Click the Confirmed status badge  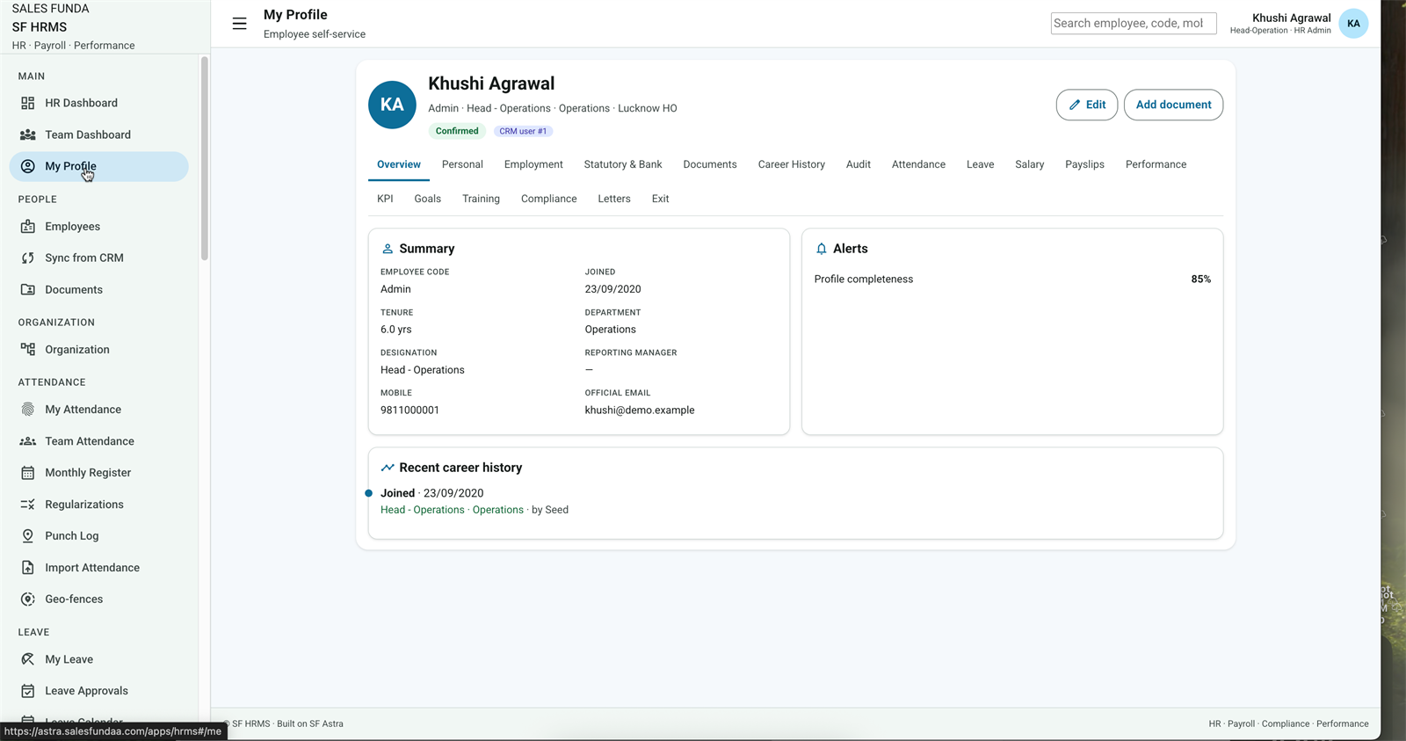457,131
